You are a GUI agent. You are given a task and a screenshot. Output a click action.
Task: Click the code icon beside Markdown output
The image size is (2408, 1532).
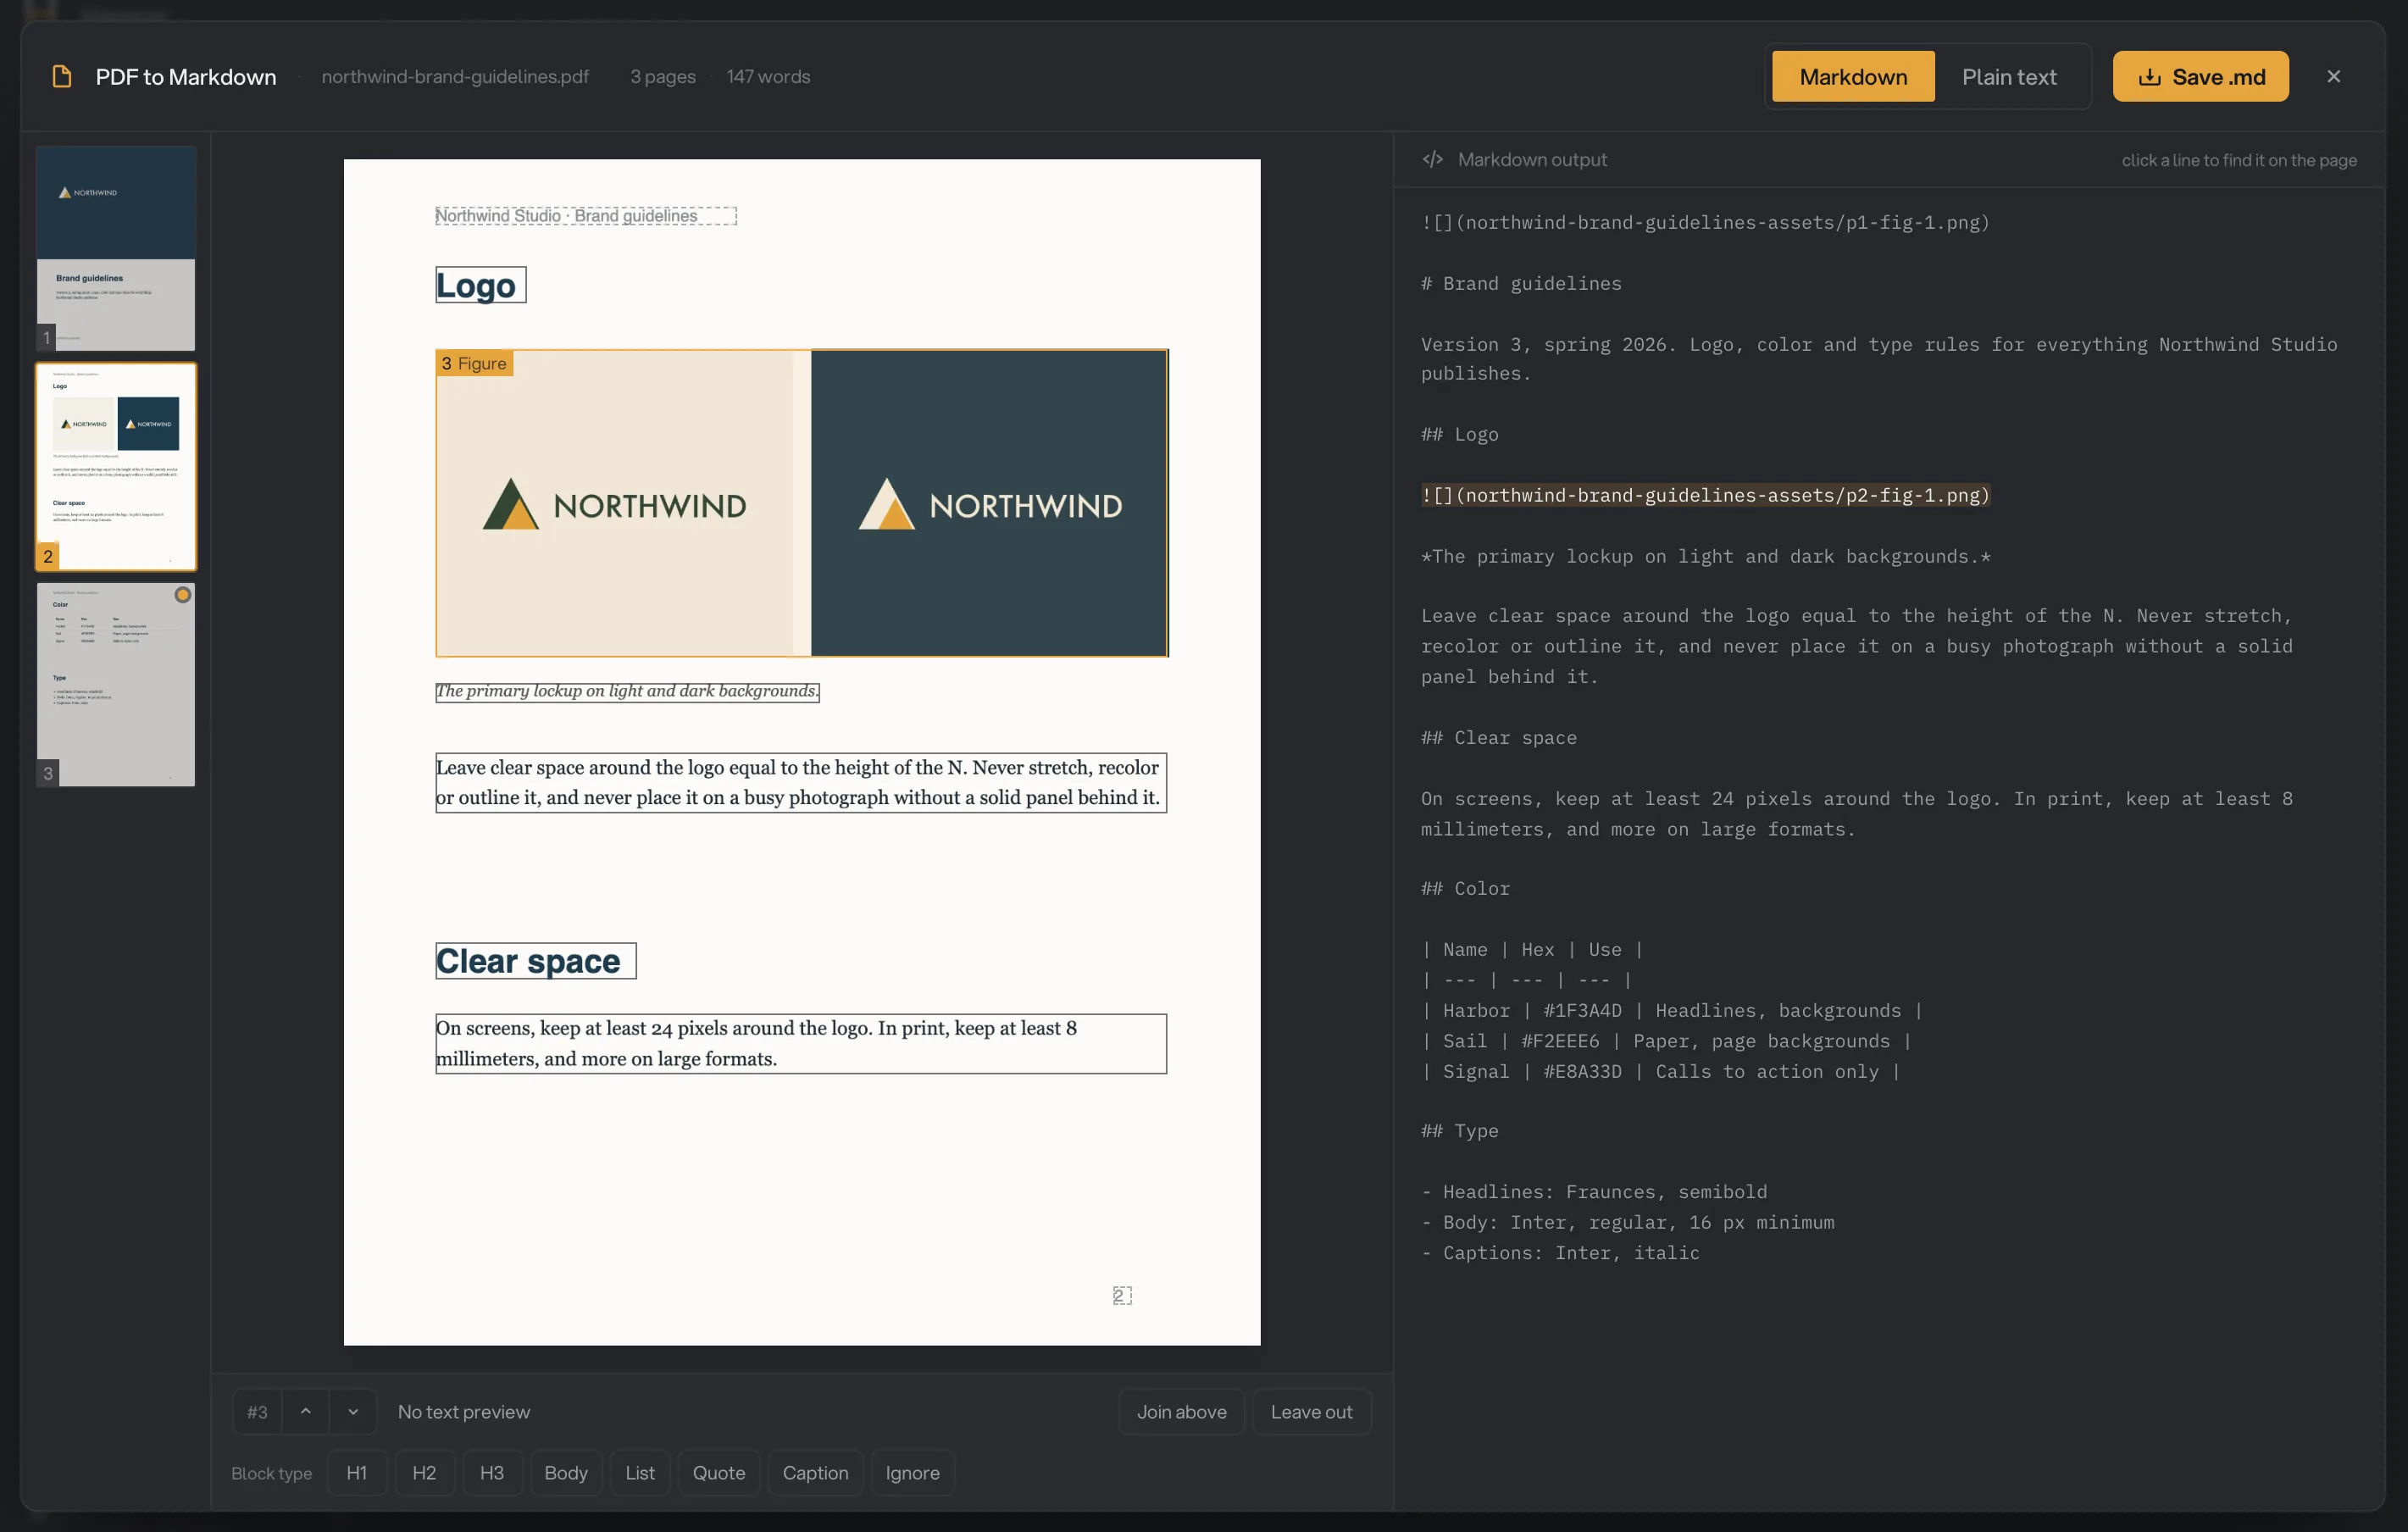click(1432, 160)
